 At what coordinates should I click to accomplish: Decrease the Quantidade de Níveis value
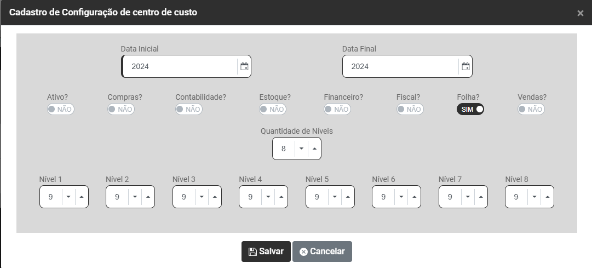301,149
